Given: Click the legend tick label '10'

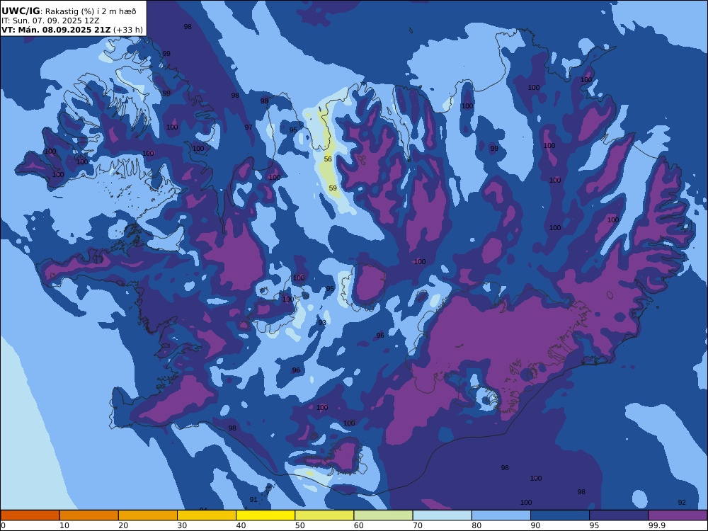Looking at the screenshot, I should click(x=64, y=525).
